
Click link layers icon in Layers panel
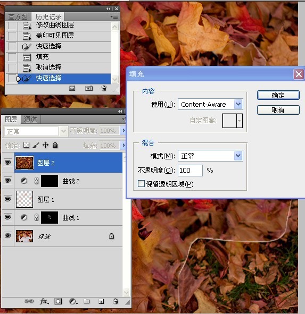click(x=29, y=301)
